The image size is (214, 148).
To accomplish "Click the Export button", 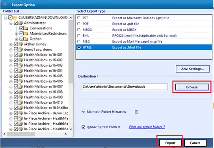I will pyautogui.click(x=170, y=143).
